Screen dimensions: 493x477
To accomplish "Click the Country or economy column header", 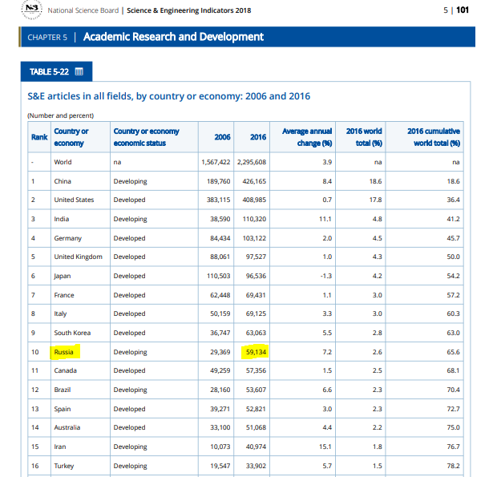I will (71, 137).
